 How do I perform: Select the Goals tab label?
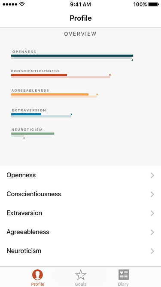click(81, 284)
